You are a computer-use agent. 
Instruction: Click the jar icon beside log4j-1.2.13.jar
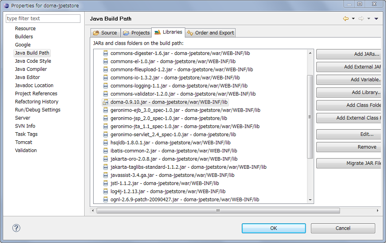coord(106,191)
